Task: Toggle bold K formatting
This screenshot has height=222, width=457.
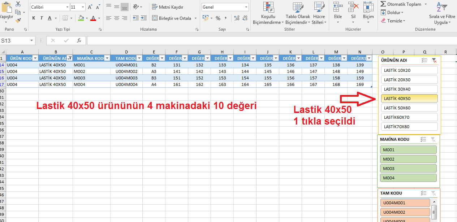Action: [34, 18]
